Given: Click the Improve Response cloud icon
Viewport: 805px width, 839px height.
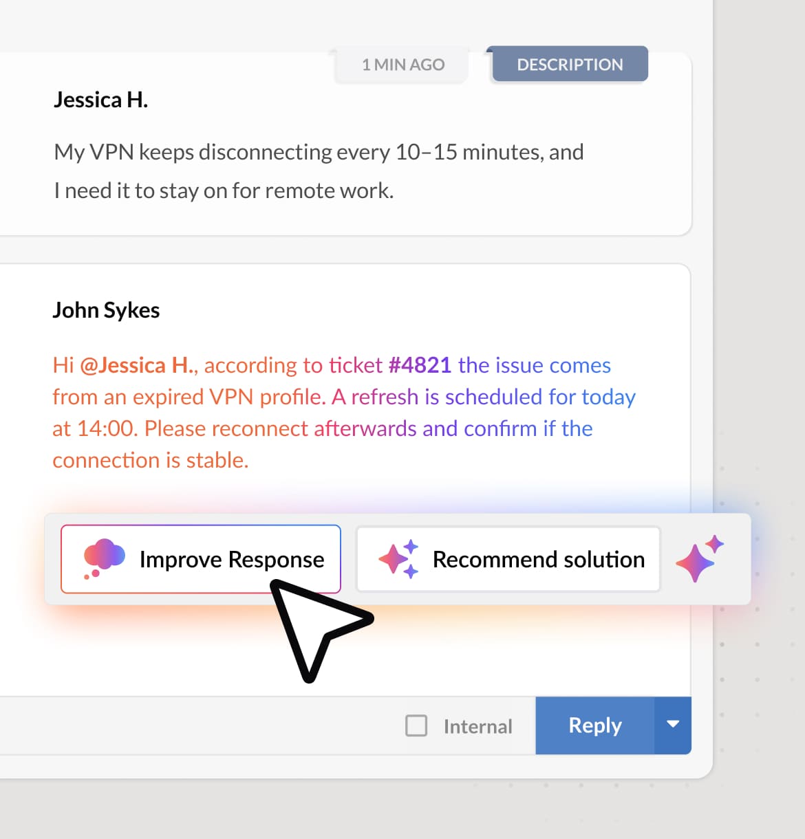Looking at the screenshot, I should 104,558.
